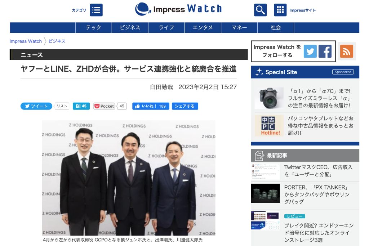Image resolution: width=369 pixels, height=246 pixels.
Task: Click the article headline ヤフーとLINE、ZHDが合併
Action: [129, 69]
